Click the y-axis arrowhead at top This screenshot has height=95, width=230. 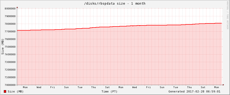tap(17, 7)
